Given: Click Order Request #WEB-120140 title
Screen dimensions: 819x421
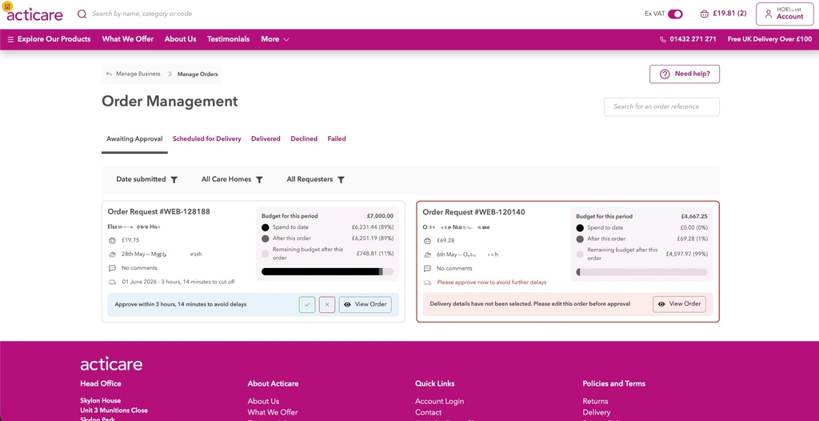Looking at the screenshot, I should click(x=473, y=212).
